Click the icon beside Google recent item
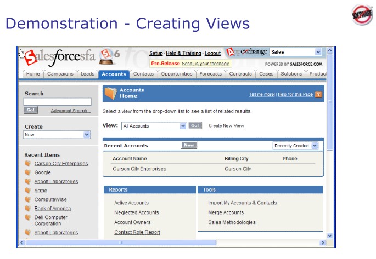The height and width of the screenshot is (259, 376). [27, 172]
